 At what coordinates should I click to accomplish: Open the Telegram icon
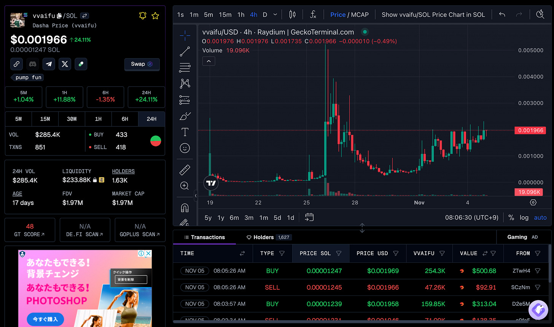point(49,64)
